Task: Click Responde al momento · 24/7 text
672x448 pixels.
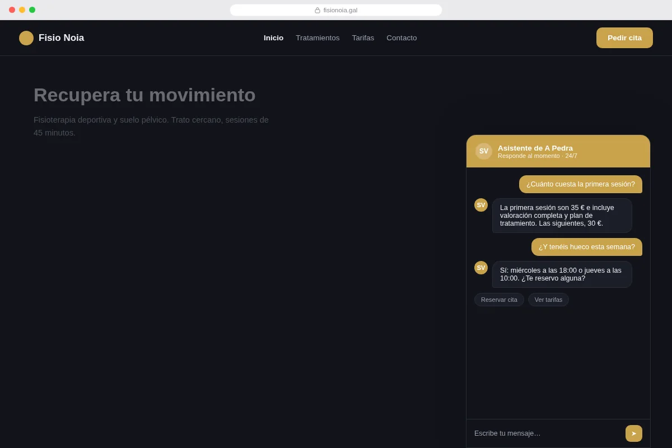Action: click(x=538, y=156)
